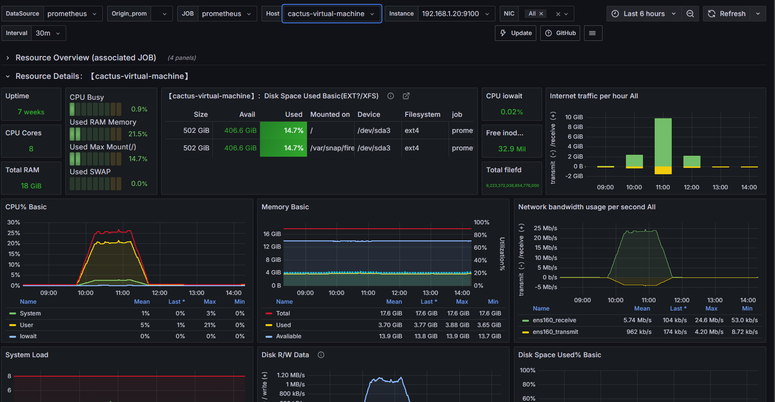Click the CPU iowait 0.02% value
The width and height of the screenshot is (775, 402).
pyautogui.click(x=512, y=112)
